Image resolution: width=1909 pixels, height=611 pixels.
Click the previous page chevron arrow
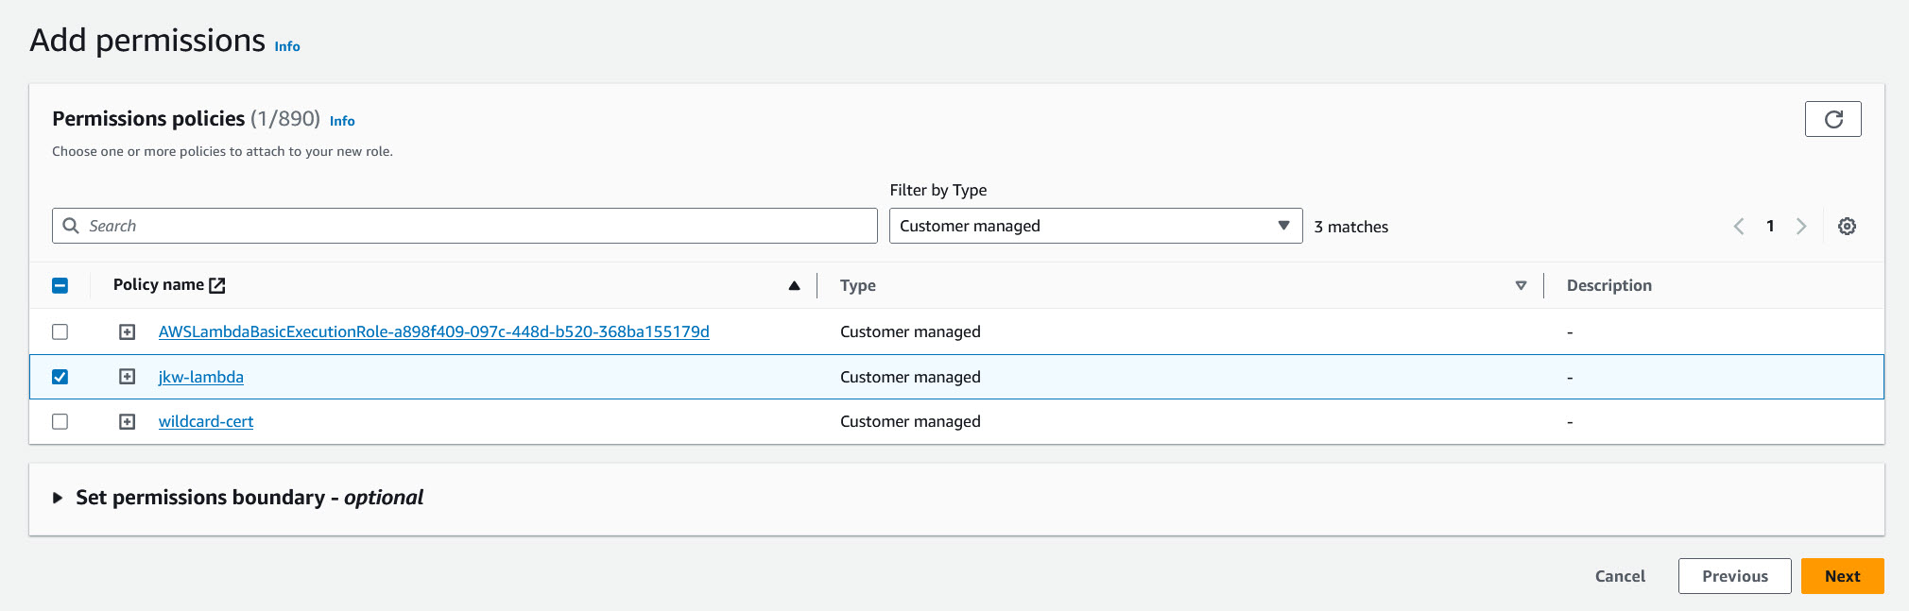click(1739, 227)
